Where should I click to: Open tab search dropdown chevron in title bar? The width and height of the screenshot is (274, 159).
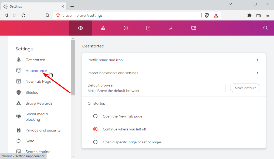pos(230,4)
